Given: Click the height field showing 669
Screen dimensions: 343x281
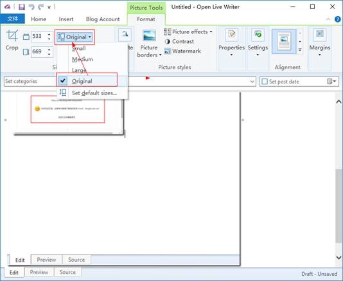Looking at the screenshot, I should [39, 51].
